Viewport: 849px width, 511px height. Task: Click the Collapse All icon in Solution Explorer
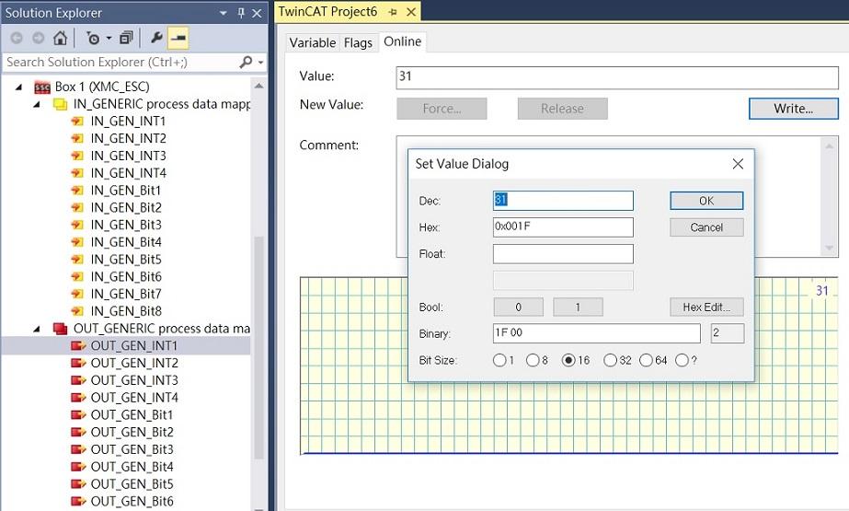pyautogui.click(x=126, y=39)
